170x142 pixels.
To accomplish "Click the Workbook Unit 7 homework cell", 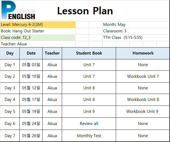I will pyautogui.click(x=143, y=76).
